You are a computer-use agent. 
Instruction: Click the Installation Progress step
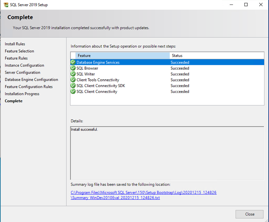(22, 94)
